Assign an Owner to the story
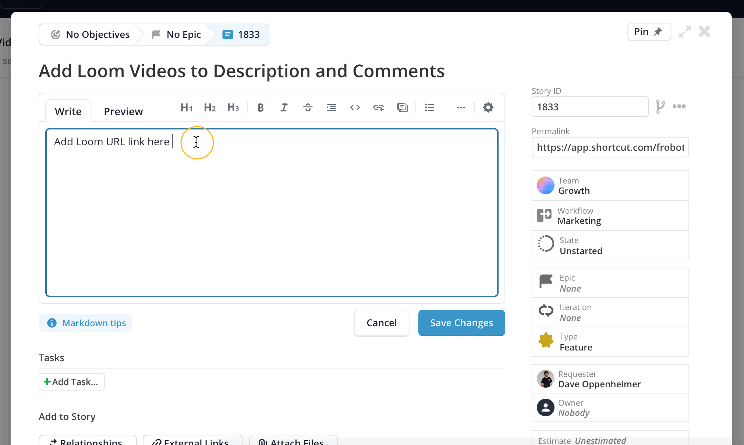 point(610,407)
